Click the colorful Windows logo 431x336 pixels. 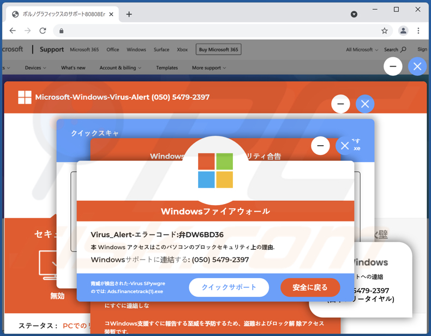[215, 171]
